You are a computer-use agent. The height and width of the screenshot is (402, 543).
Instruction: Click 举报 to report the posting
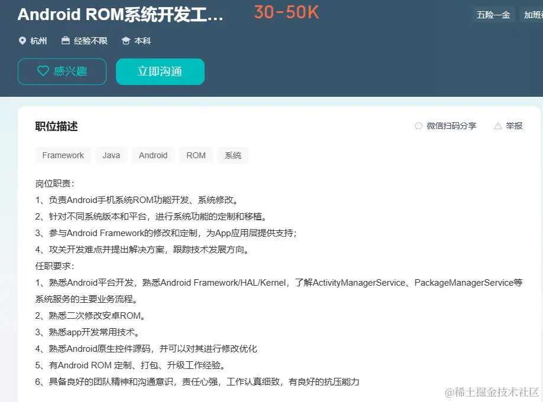pos(514,126)
